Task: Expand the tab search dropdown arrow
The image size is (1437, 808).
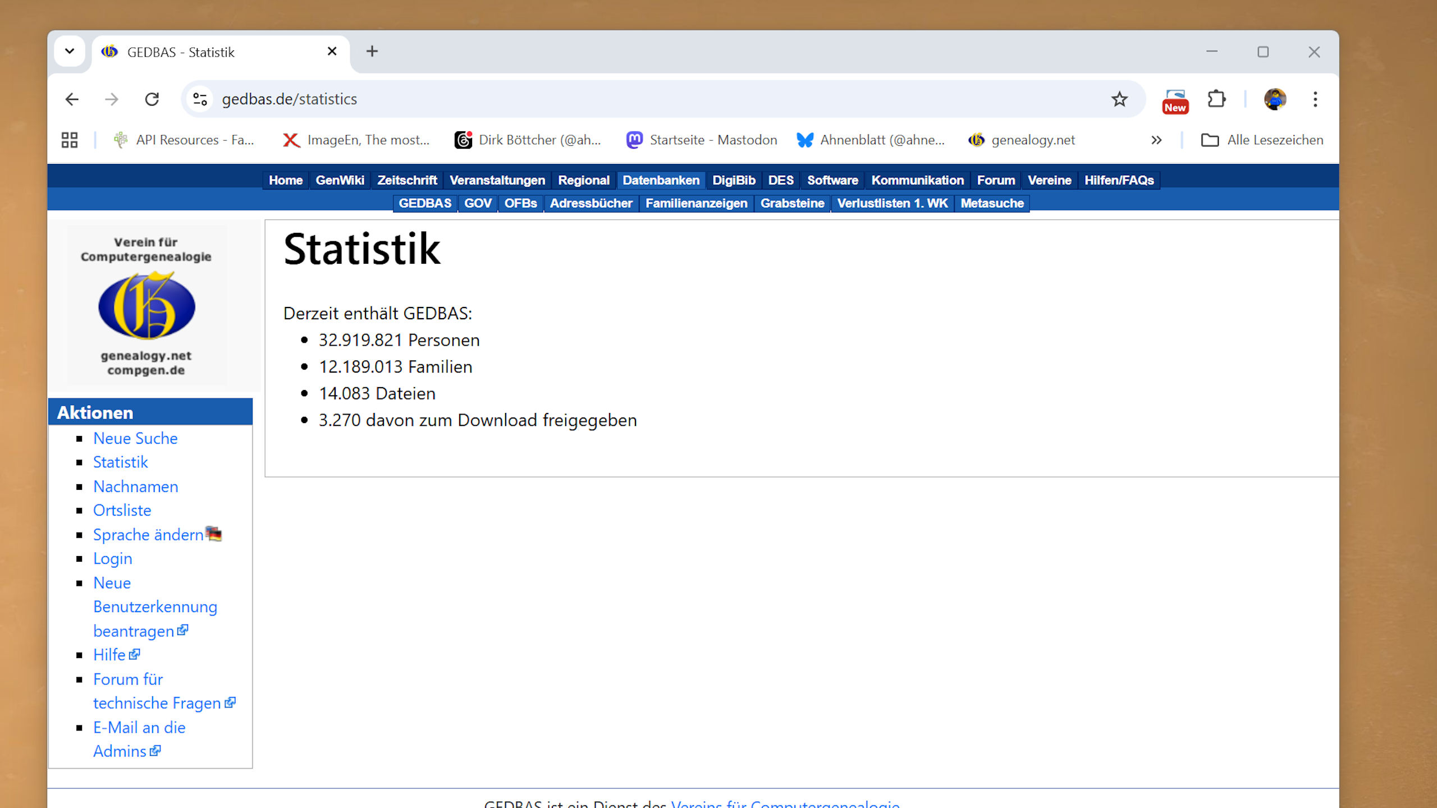Action: coord(70,52)
